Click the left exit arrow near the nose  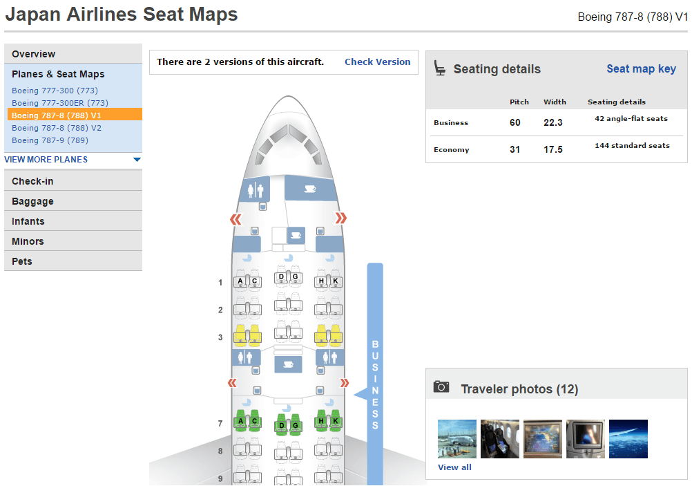pyautogui.click(x=236, y=219)
